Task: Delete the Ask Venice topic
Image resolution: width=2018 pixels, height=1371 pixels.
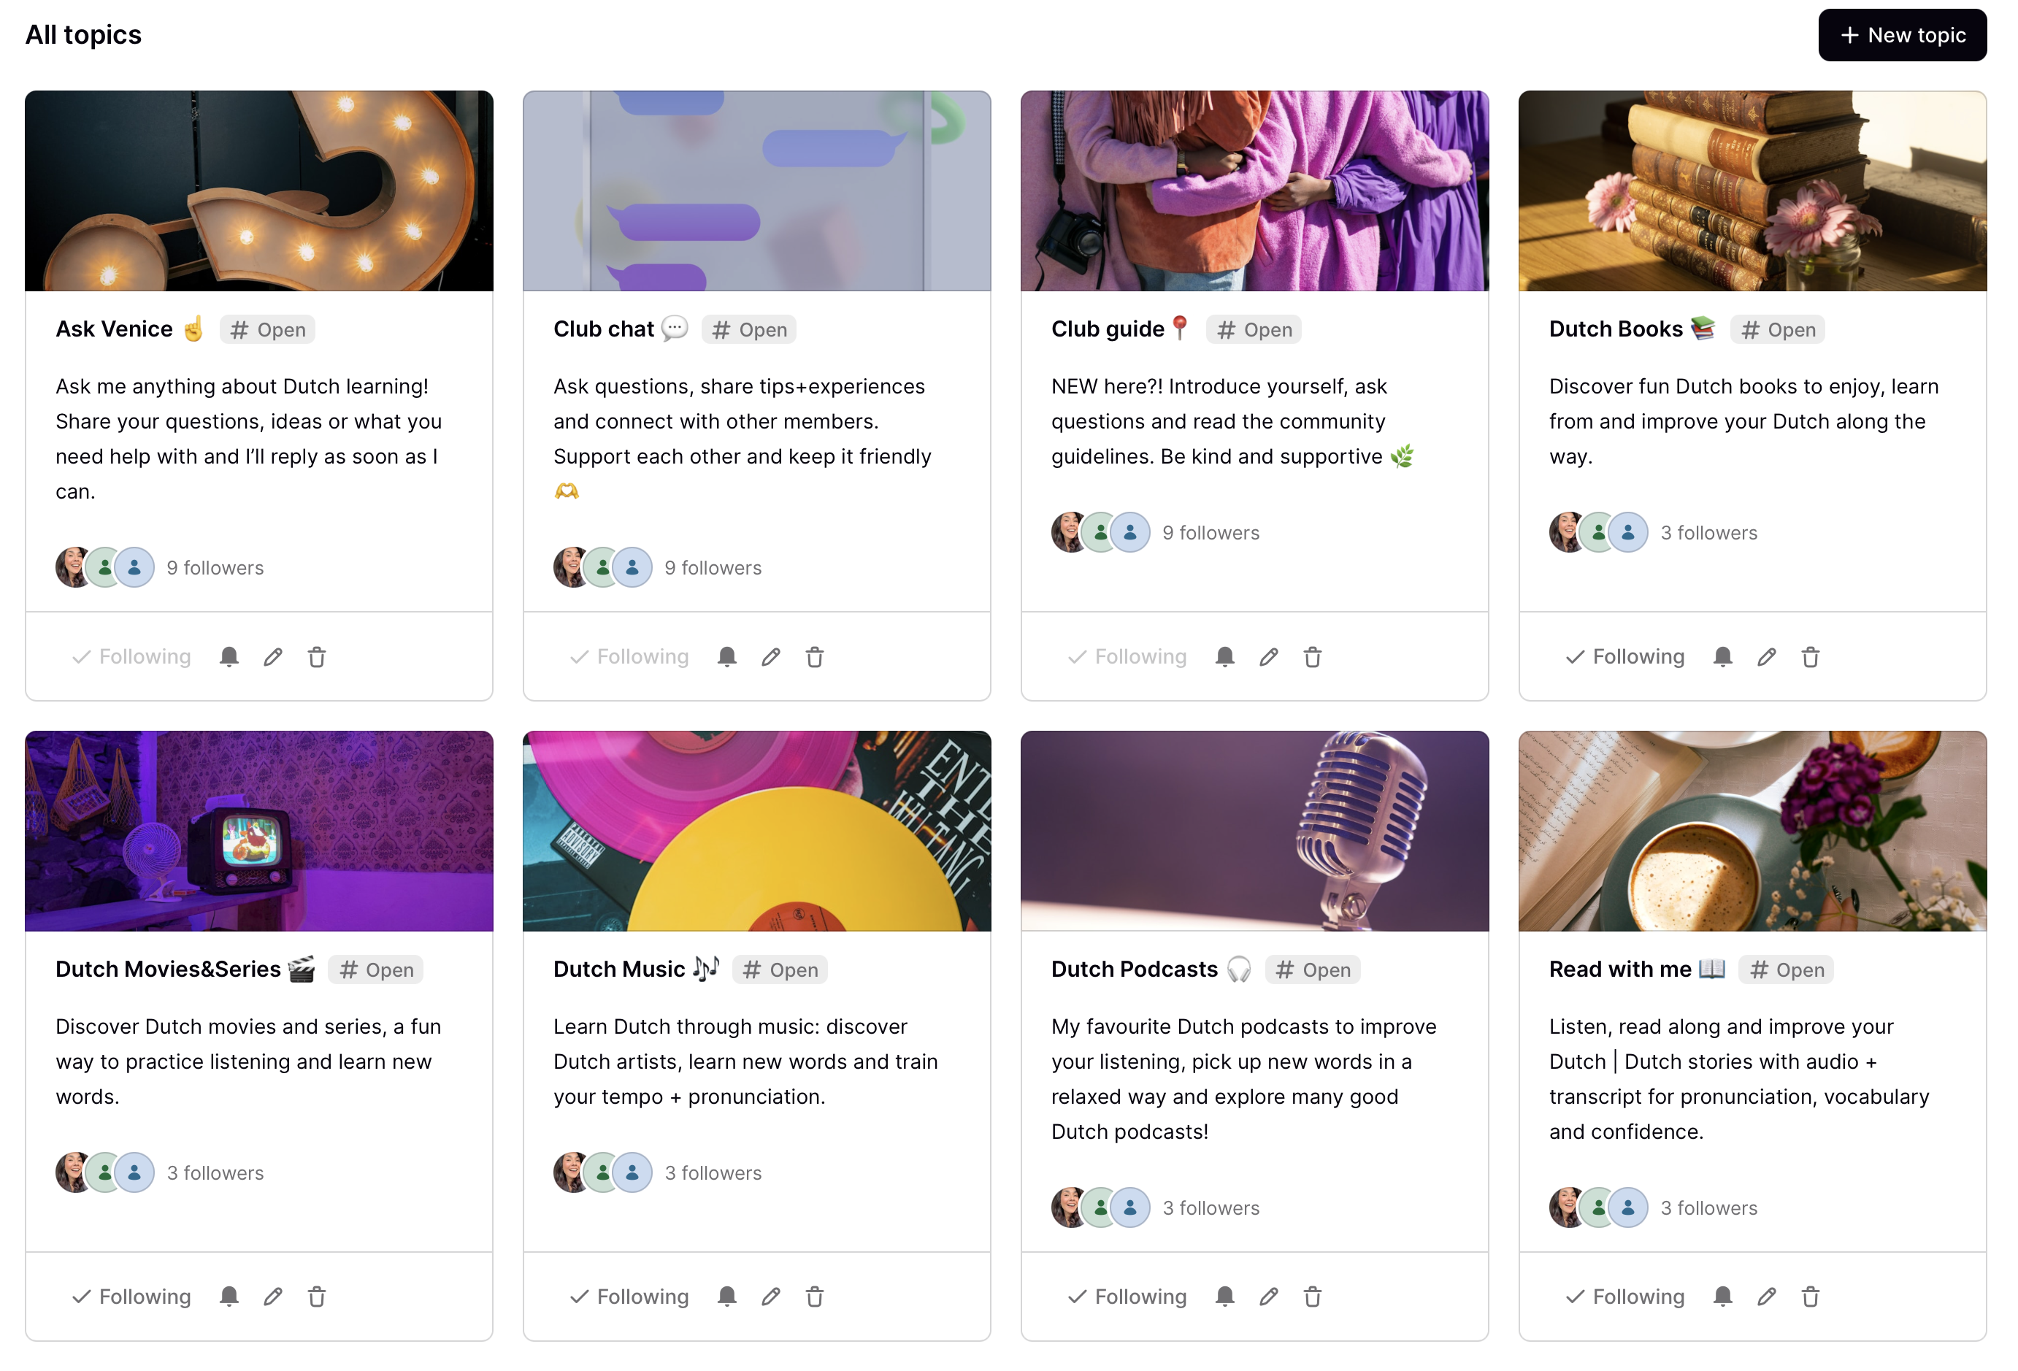Action: (317, 656)
